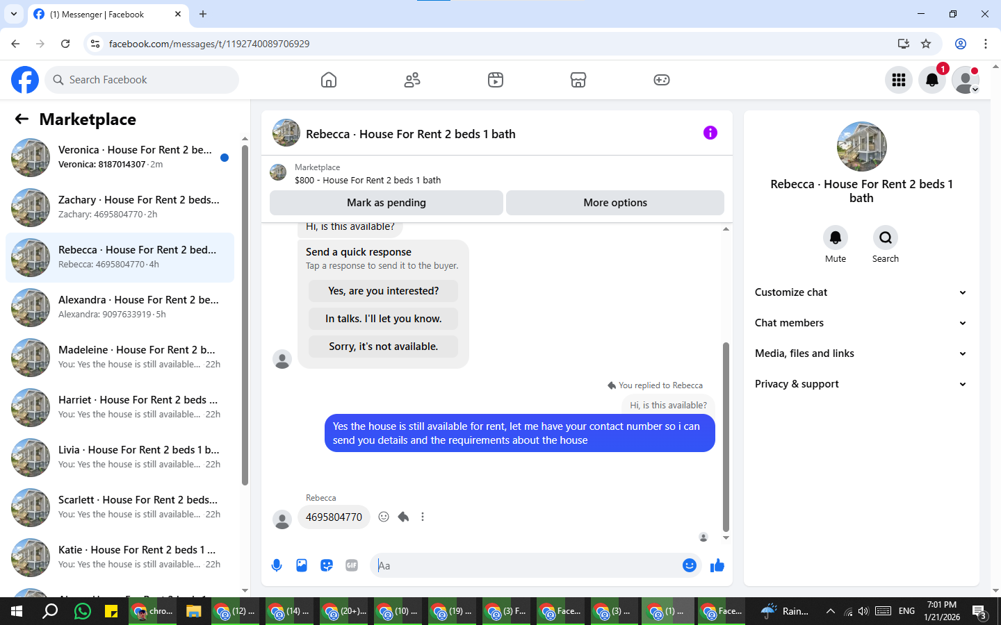Image resolution: width=1001 pixels, height=625 pixels.
Task: Click the Facebook logo
Action: tap(25, 80)
